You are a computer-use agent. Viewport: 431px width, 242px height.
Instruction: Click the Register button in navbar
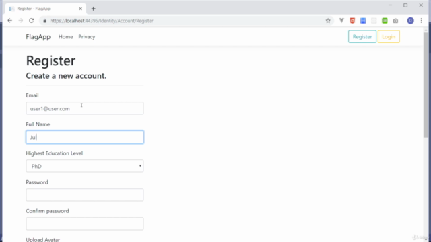pyautogui.click(x=362, y=36)
